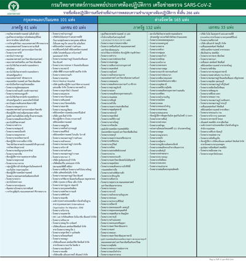This screenshot has height=262, width=246.
Task: Click the header ต่างจังหวัด 165 แห่ง
Action: [172, 20]
